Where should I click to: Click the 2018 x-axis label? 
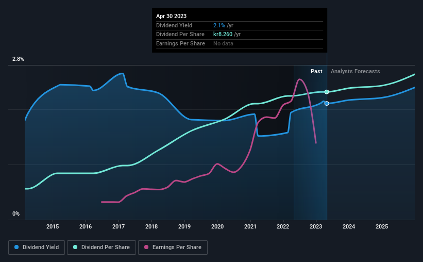pos(151,226)
